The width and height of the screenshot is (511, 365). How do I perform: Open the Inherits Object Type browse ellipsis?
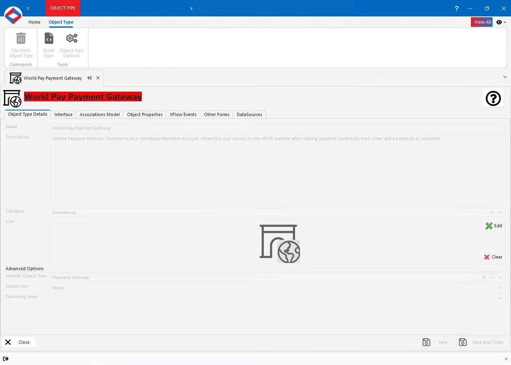(x=492, y=277)
